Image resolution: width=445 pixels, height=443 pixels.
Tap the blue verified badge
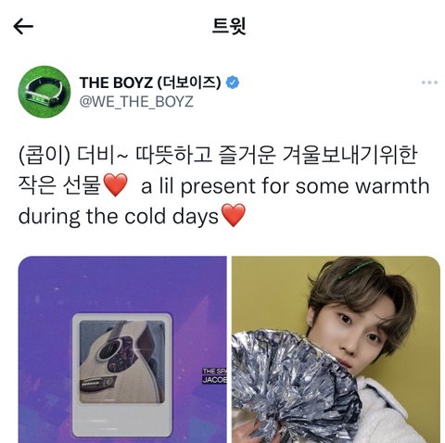(x=233, y=82)
